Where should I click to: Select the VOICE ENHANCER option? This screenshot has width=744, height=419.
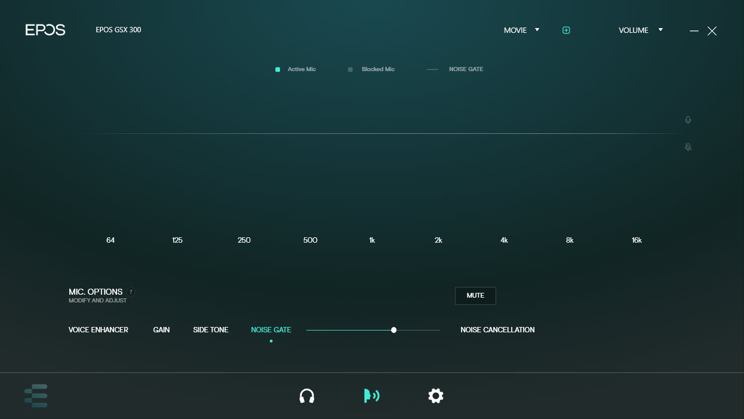[x=99, y=330]
